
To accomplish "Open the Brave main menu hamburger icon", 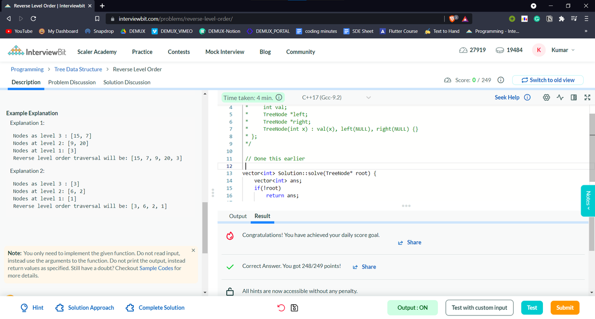I will [586, 19].
